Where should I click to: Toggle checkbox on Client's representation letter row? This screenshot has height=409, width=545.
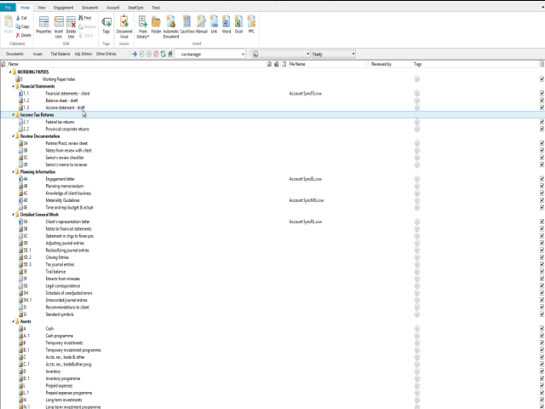(542, 222)
